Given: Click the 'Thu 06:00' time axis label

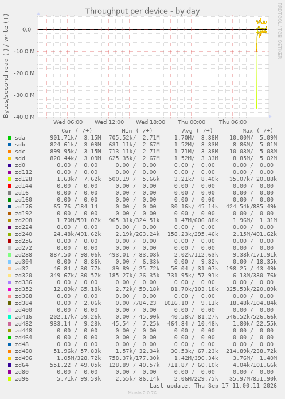Looking at the screenshot, I should (x=233, y=122).
